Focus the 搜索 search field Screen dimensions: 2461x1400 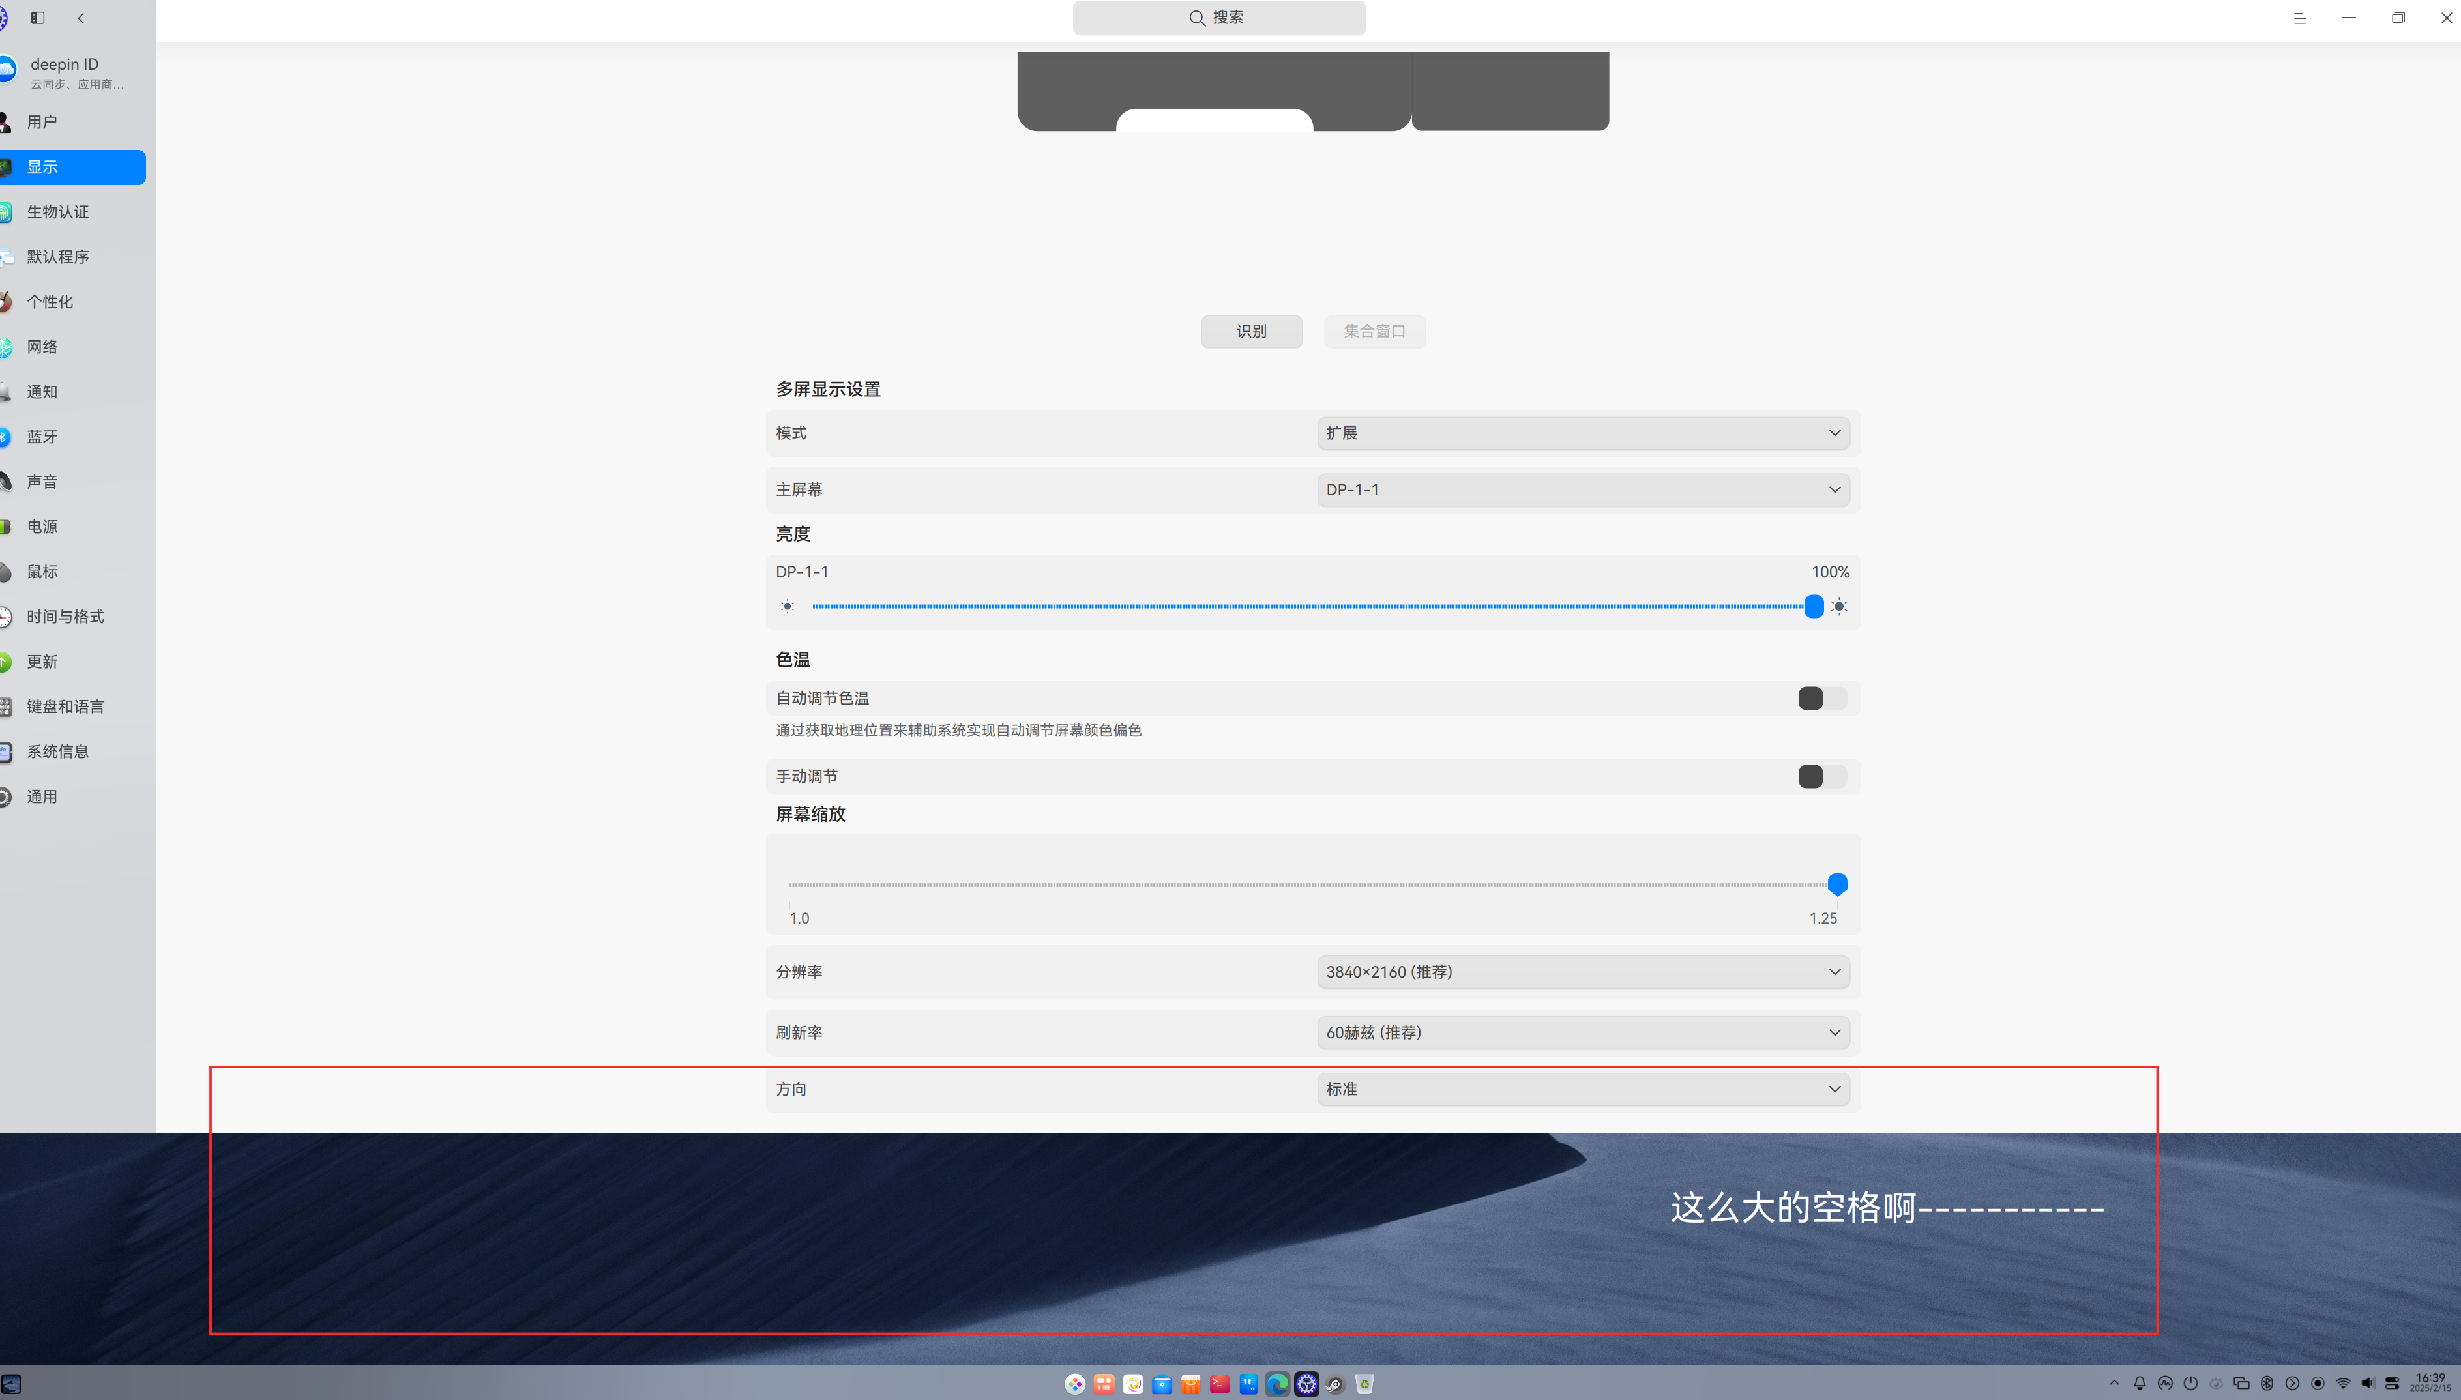(1218, 18)
